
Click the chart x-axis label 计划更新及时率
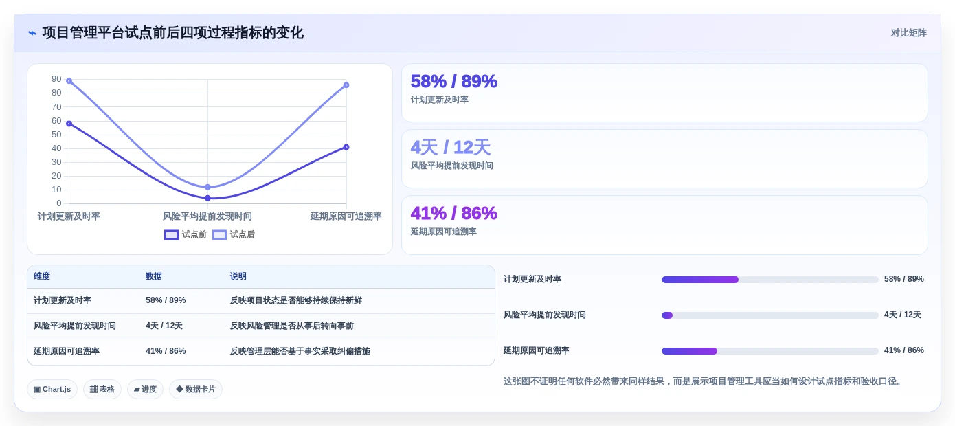pyautogui.click(x=69, y=216)
